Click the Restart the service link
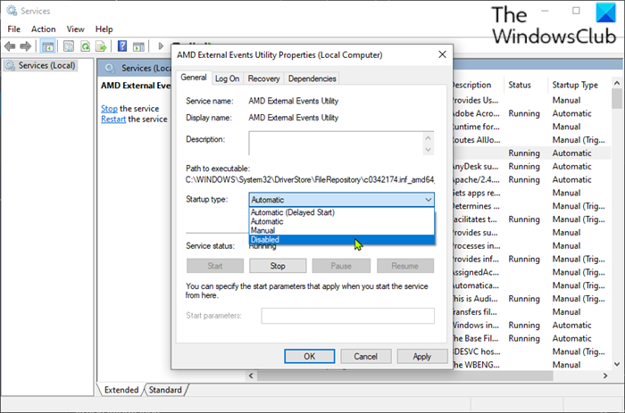This screenshot has height=413, width=625. coord(113,119)
